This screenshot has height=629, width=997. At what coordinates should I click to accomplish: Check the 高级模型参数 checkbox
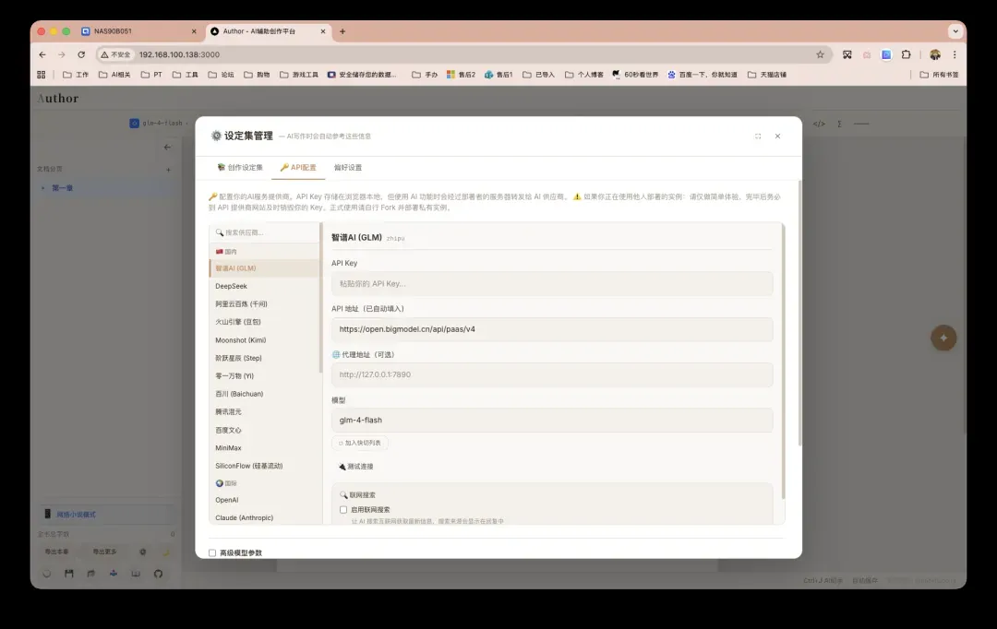pos(212,553)
